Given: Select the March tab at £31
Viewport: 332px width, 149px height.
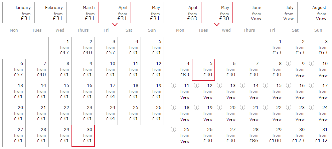Looking at the screenshot, I should [83, 13].
